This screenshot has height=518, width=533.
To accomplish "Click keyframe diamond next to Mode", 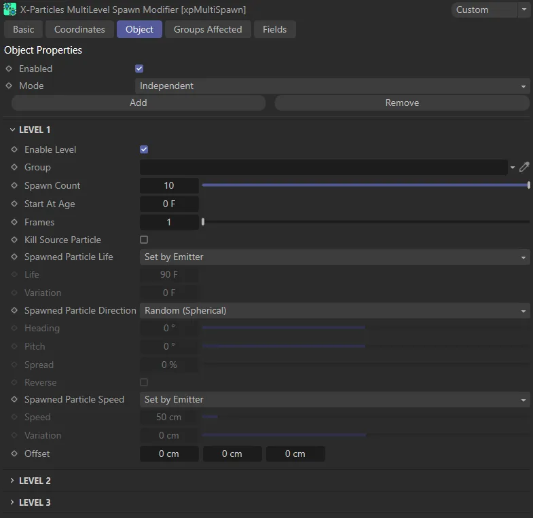I will [9, 86].
